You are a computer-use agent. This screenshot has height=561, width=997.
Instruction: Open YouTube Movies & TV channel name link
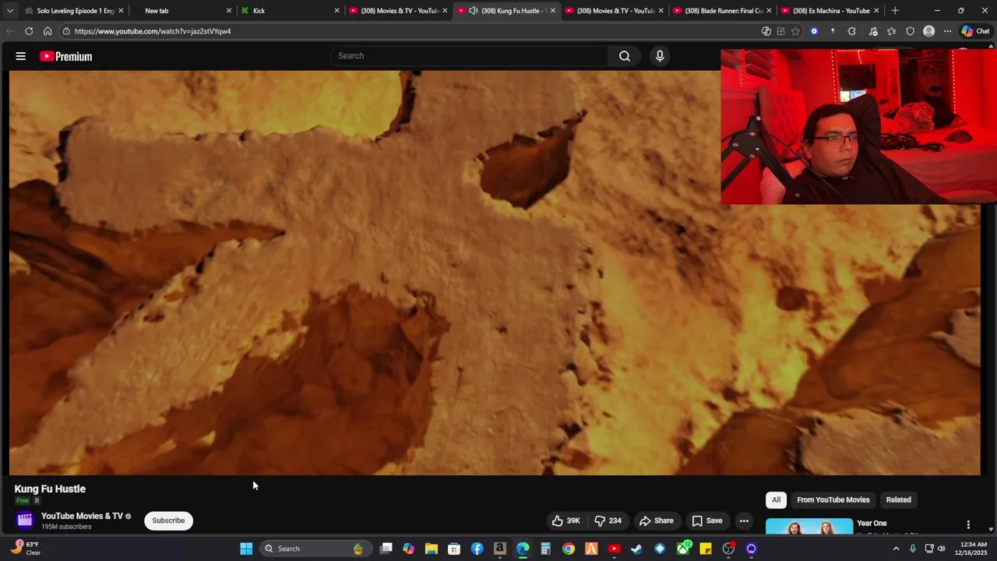click(82, 516)
